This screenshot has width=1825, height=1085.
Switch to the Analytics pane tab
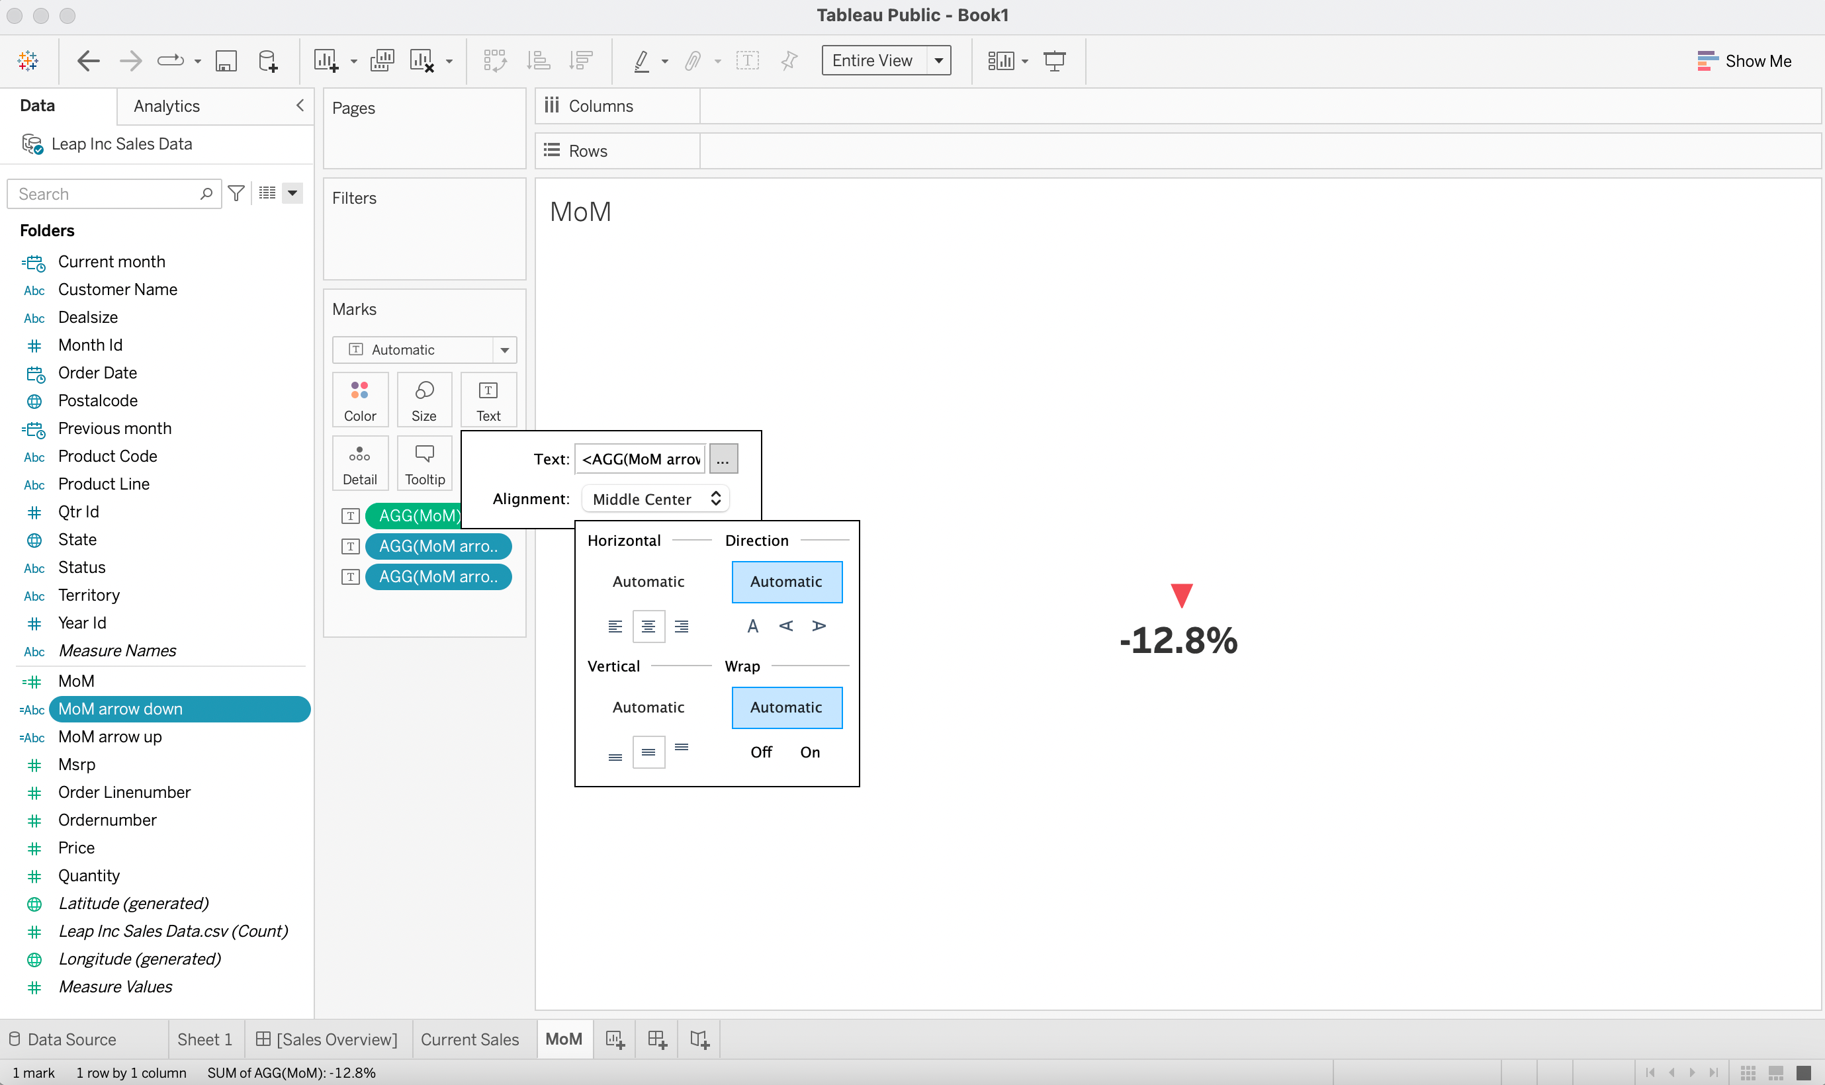(x=167, y=106)
